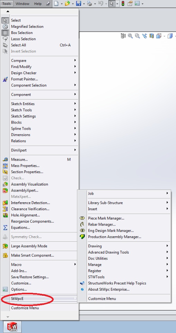Open the Doc Utilities submenu

[x=124, y=258]
